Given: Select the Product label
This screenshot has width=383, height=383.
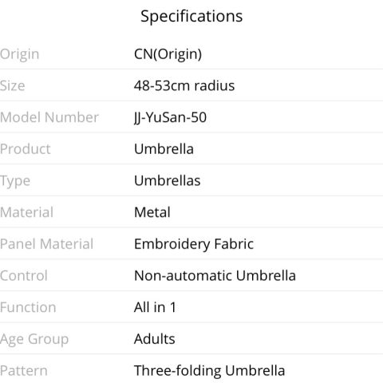Looking at the screenshot, I should 26,149.
